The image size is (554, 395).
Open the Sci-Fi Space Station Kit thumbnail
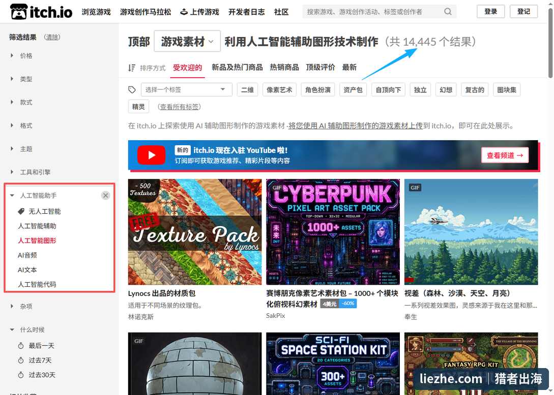(x=333, y=364)
